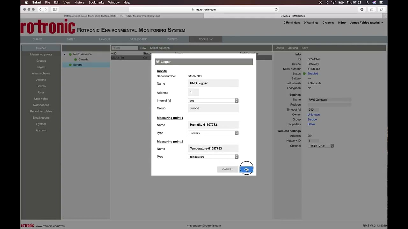408x229 pixels.
Task: Open Notifications in sidebar
Action: (41, 105)
